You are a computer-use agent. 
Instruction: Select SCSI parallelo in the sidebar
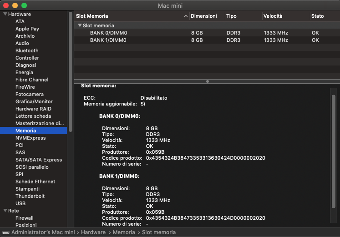tap(32, 167)
